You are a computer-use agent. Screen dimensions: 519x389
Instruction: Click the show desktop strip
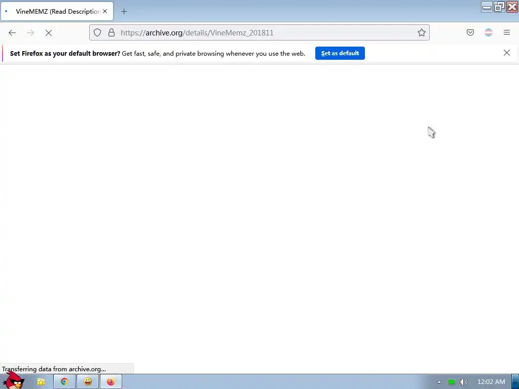point(515,382)
